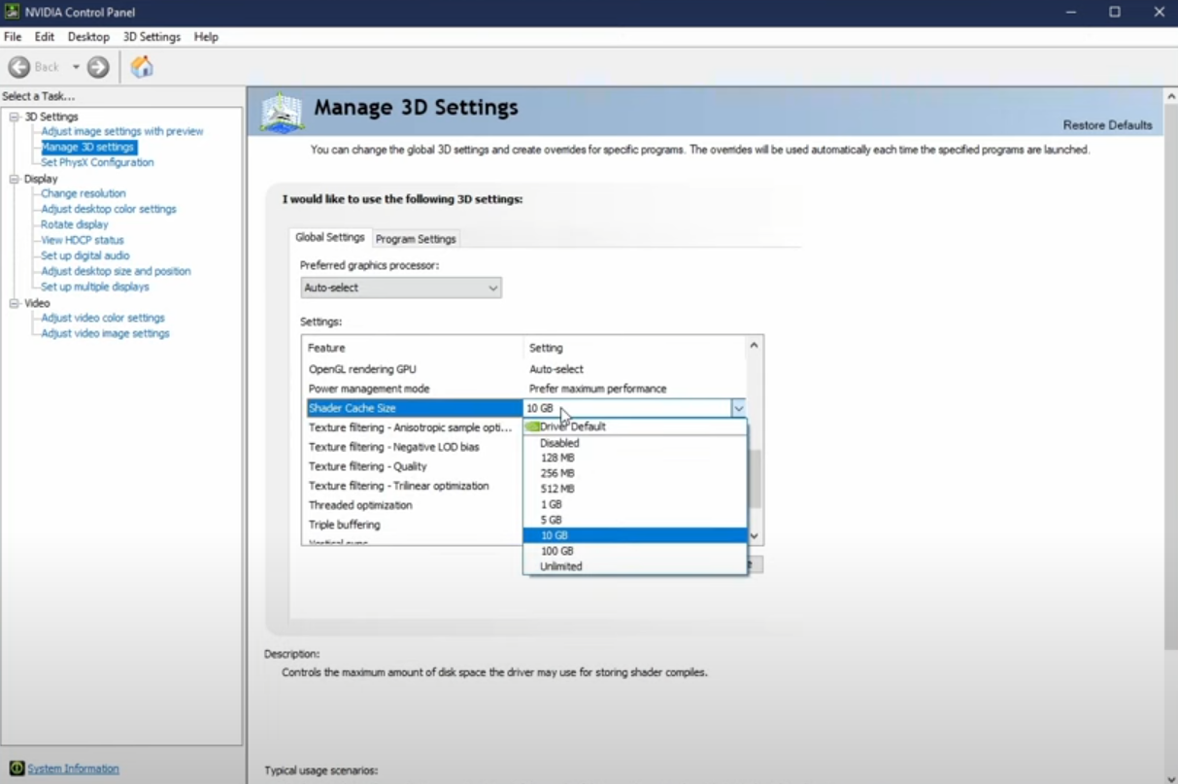Click the Setting column header

click(635, 348)
